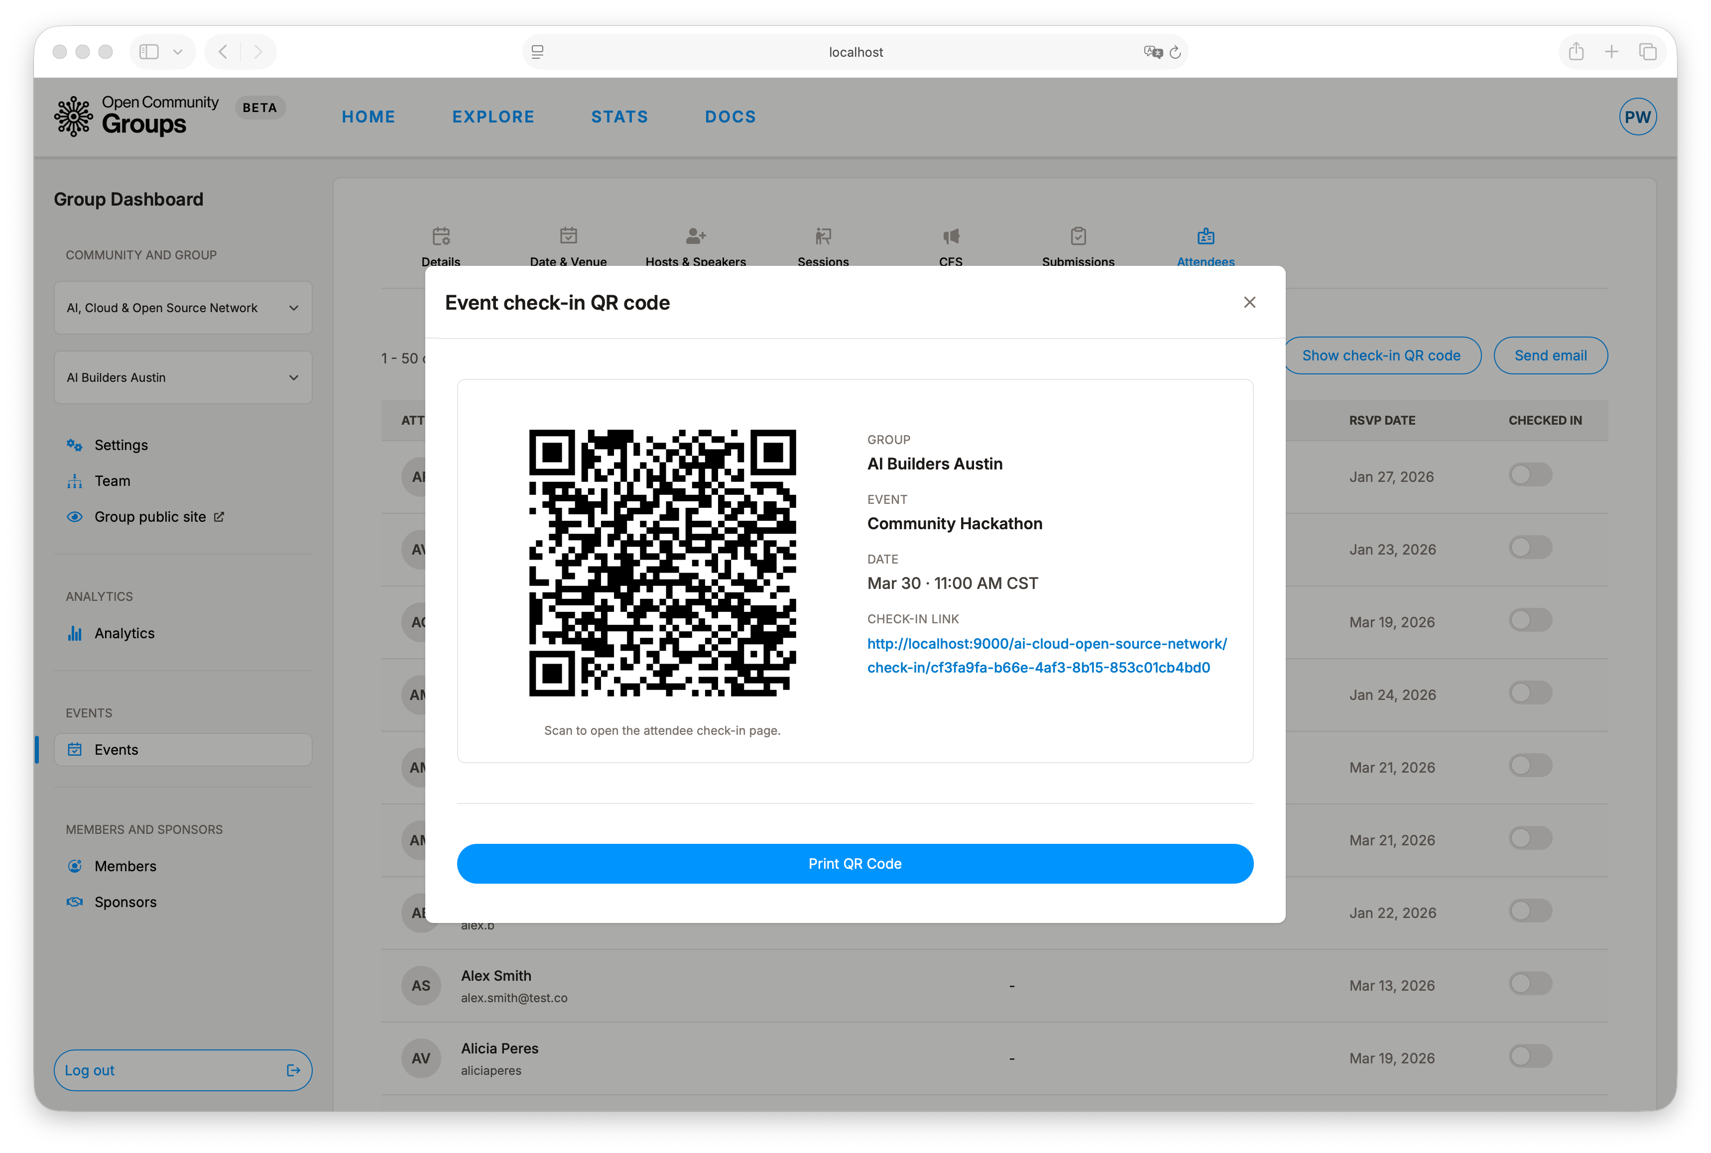Click the 'Community Hackathon' event name
The height and width of the screenshot is (1153, 1711).
pos(955,524)
